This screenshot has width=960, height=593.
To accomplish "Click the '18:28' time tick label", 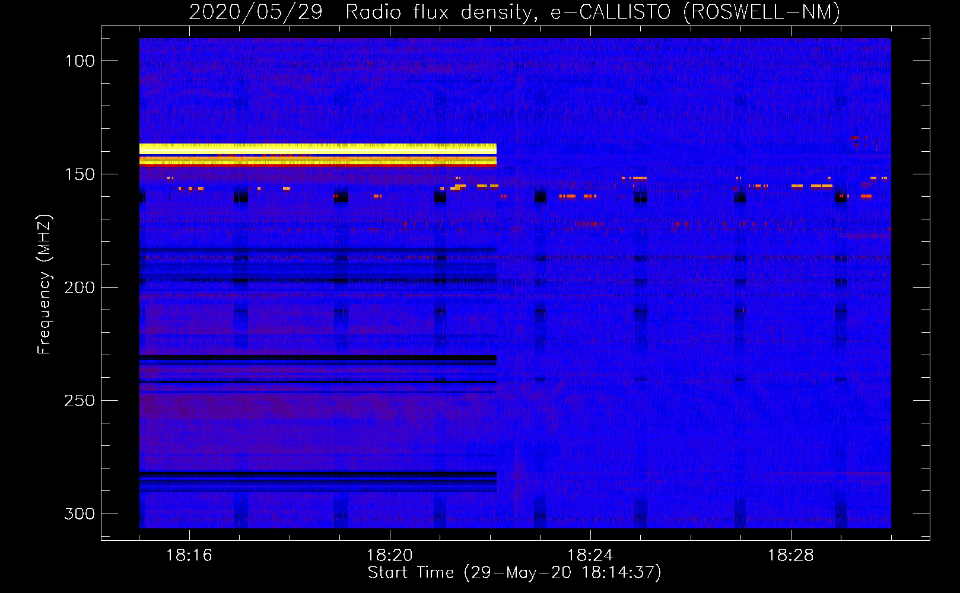I will click(791, 556).
